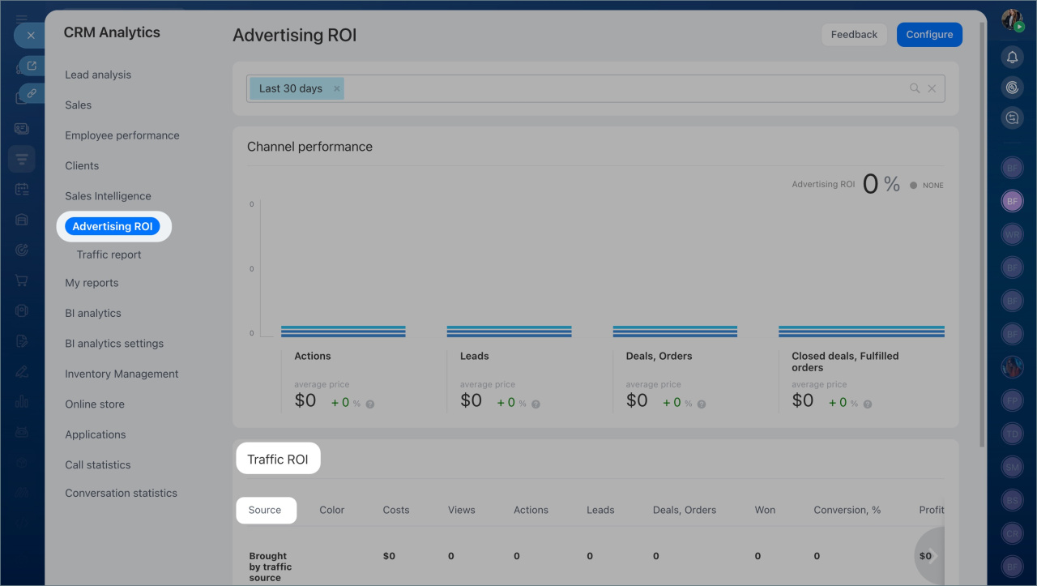Open Traffic report submenu item
The height and width of the screenshot is (586, 1037).
109,255
